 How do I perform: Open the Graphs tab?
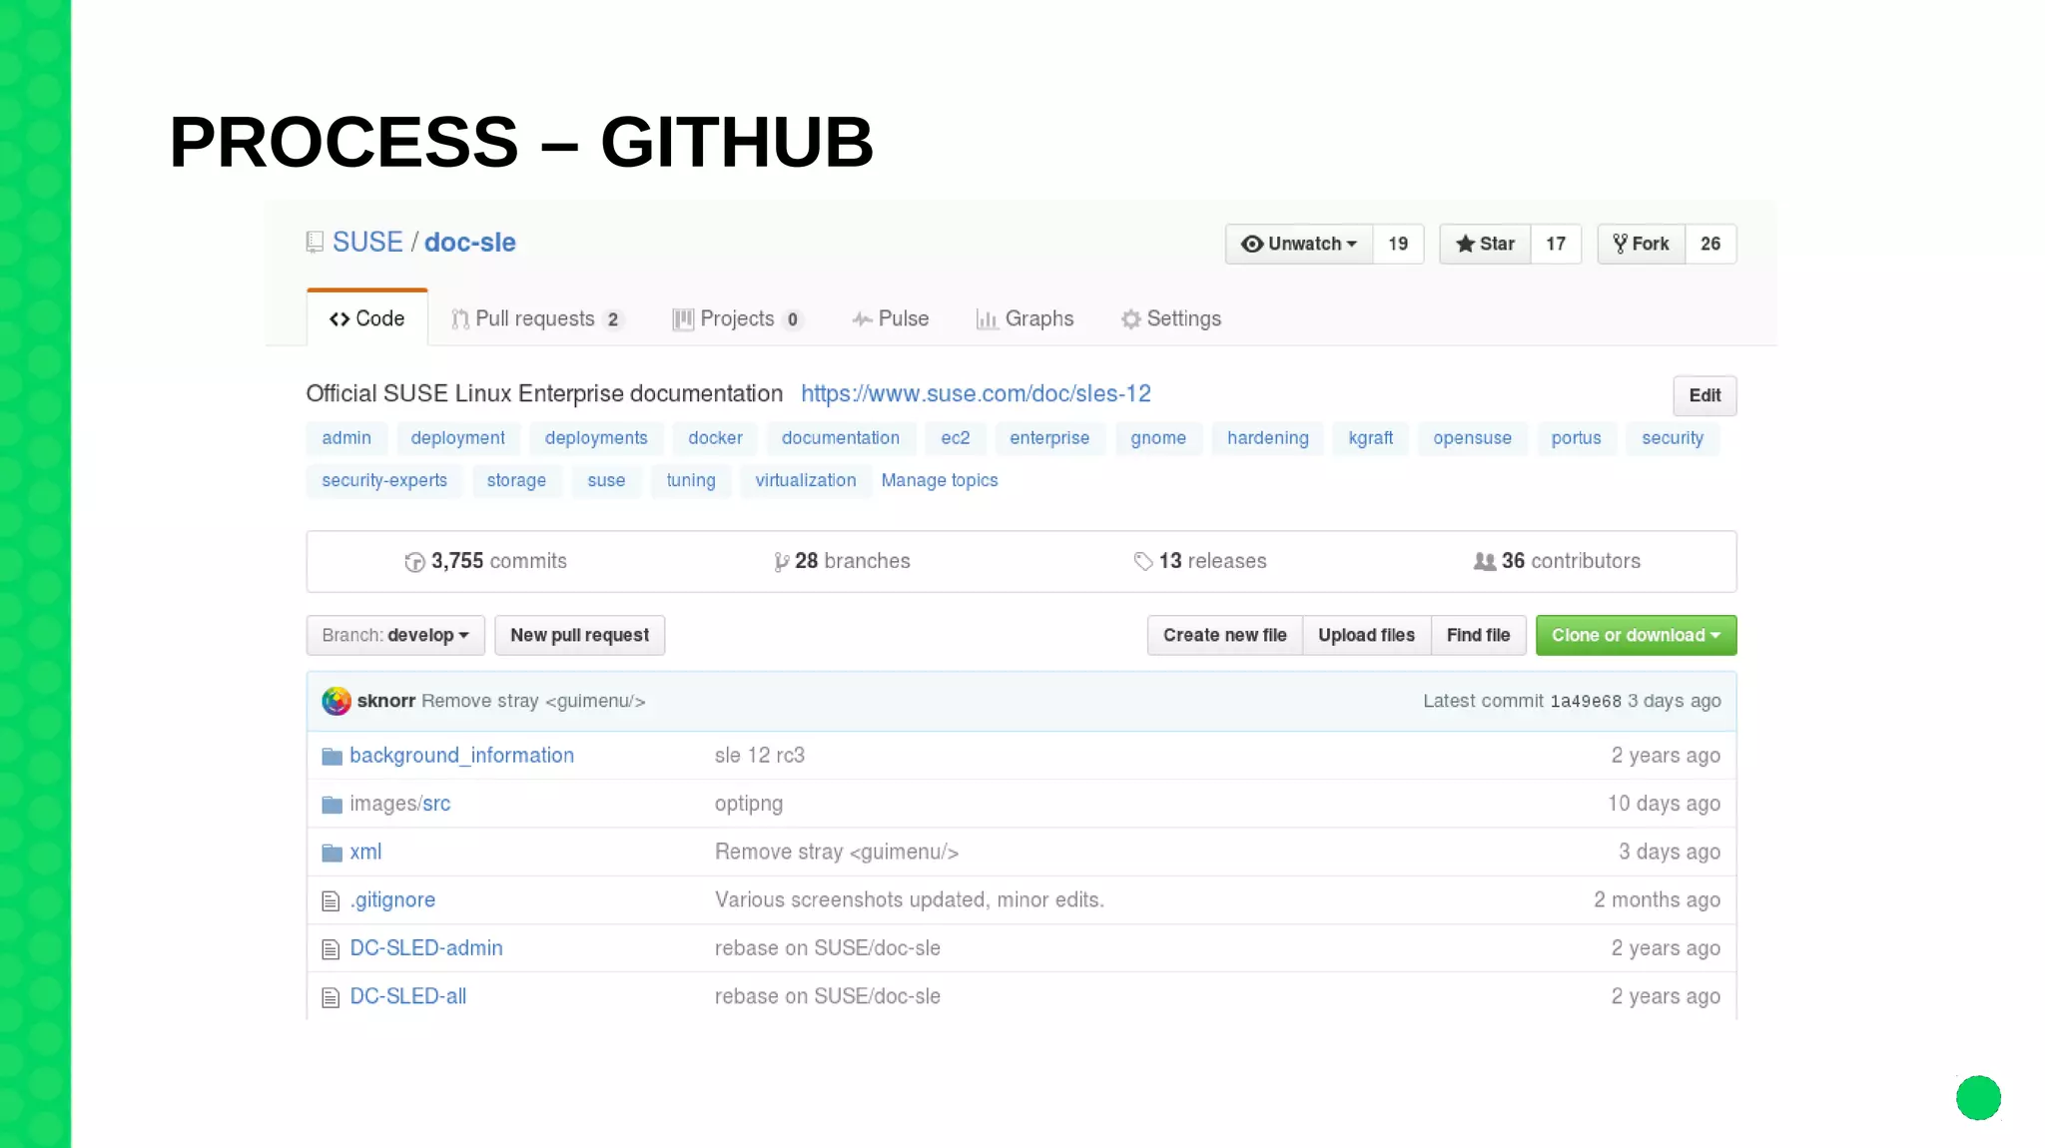point(1024,318)
